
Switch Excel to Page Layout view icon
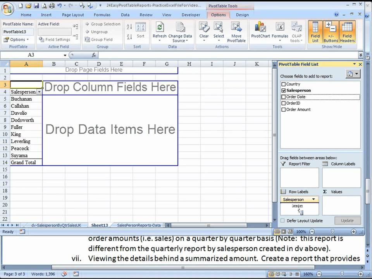(284, 232)
